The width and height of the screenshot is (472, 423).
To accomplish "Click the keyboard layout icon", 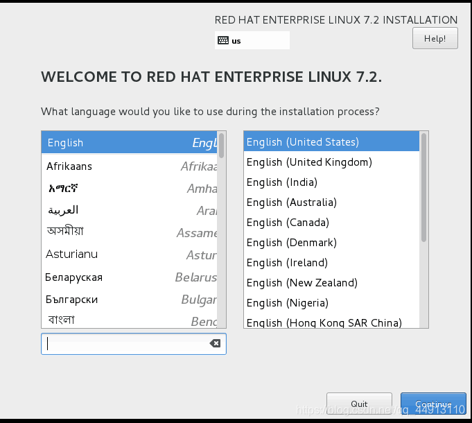I will tap(223, 40).
